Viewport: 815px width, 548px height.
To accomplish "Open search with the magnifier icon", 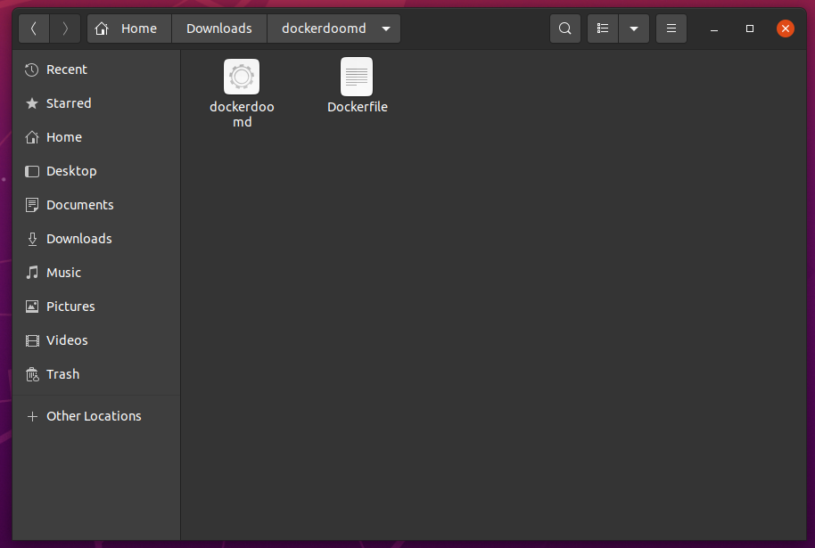I will point(564,28).
